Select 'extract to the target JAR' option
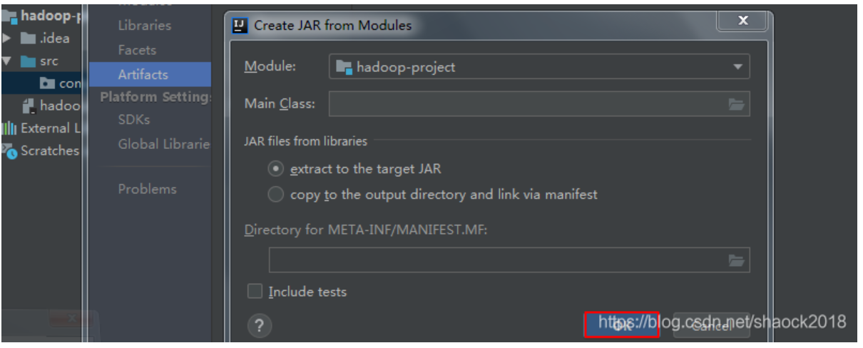 (275, 170)
